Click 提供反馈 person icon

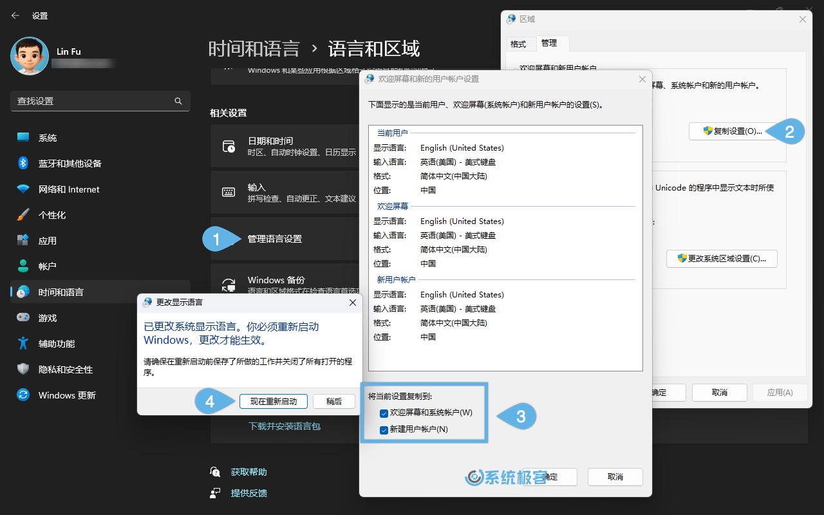point(216,493)
